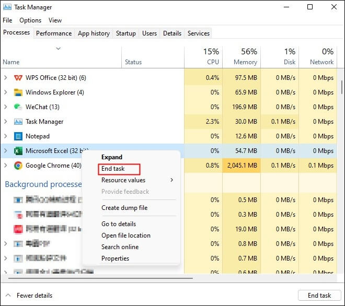This screenshot has height=306, width=345.
Task: Expand the Google Chrome process group
Action: coord(6,166)
